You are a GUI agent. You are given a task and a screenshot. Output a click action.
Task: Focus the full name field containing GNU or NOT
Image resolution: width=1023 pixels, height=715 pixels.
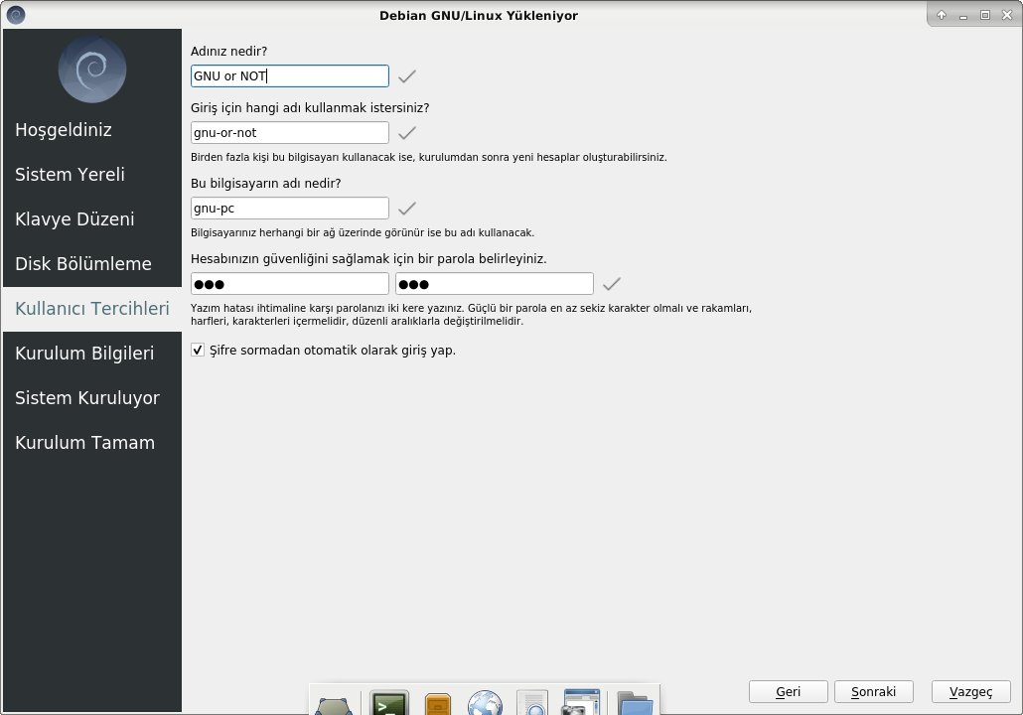pyautogui.click(x=290, y=75)
